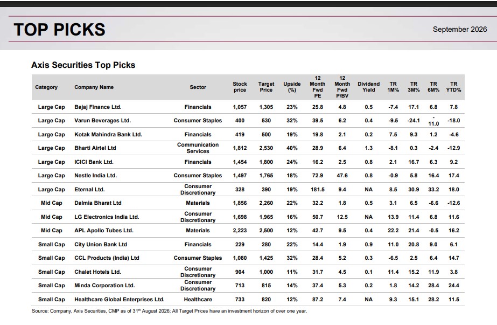The height and width of the screenshot is (325, 497).
Task: Click the Source footnote below the table
Action: pos(169,311)
